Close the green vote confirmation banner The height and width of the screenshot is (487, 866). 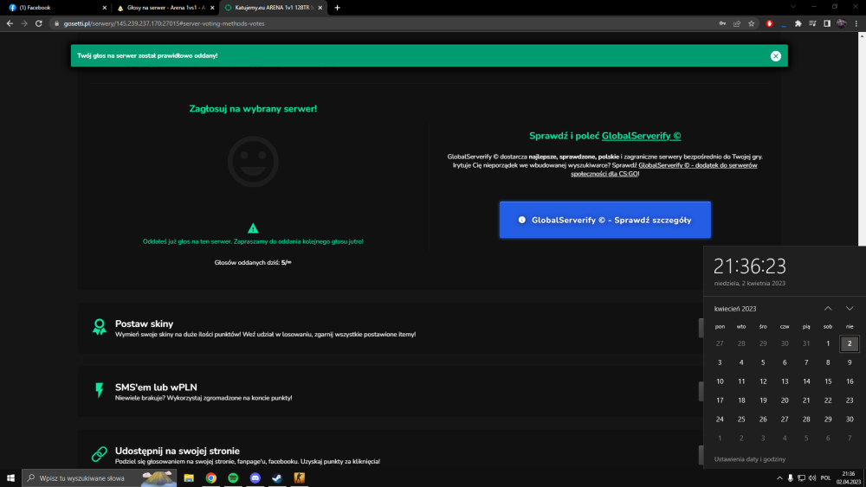tap(775, 55)
